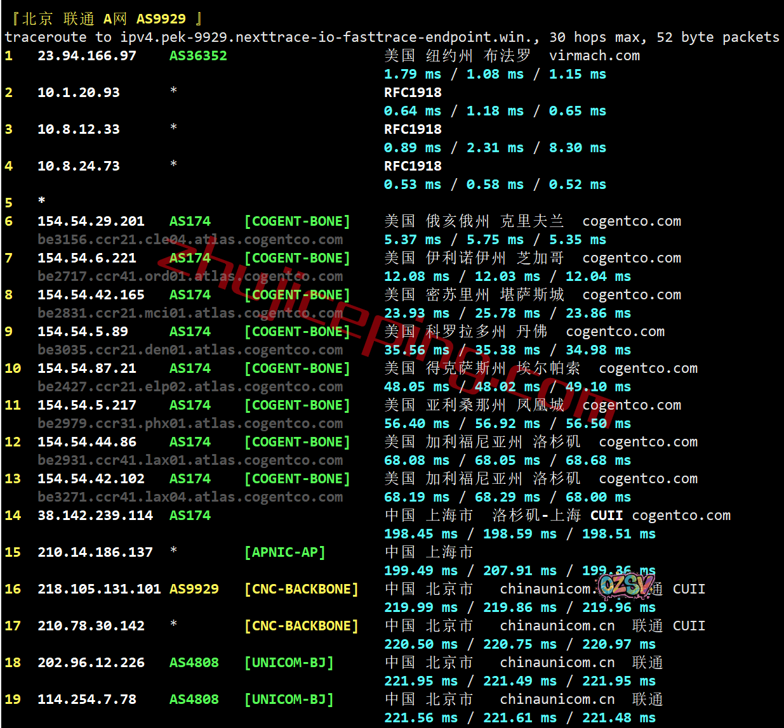Image resolution: width=784 pixels, height=728 pixels.
Task: Click the [APNIC-AP] network tag
Action: coord(284,552)
